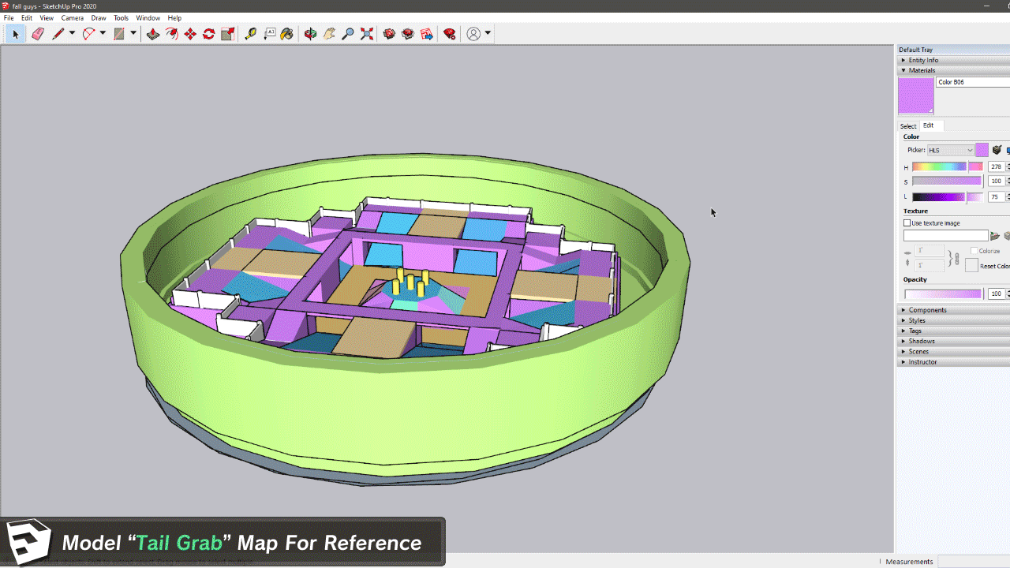Open the HLS color picker dropdown
1010x568 pixels.
951,150
